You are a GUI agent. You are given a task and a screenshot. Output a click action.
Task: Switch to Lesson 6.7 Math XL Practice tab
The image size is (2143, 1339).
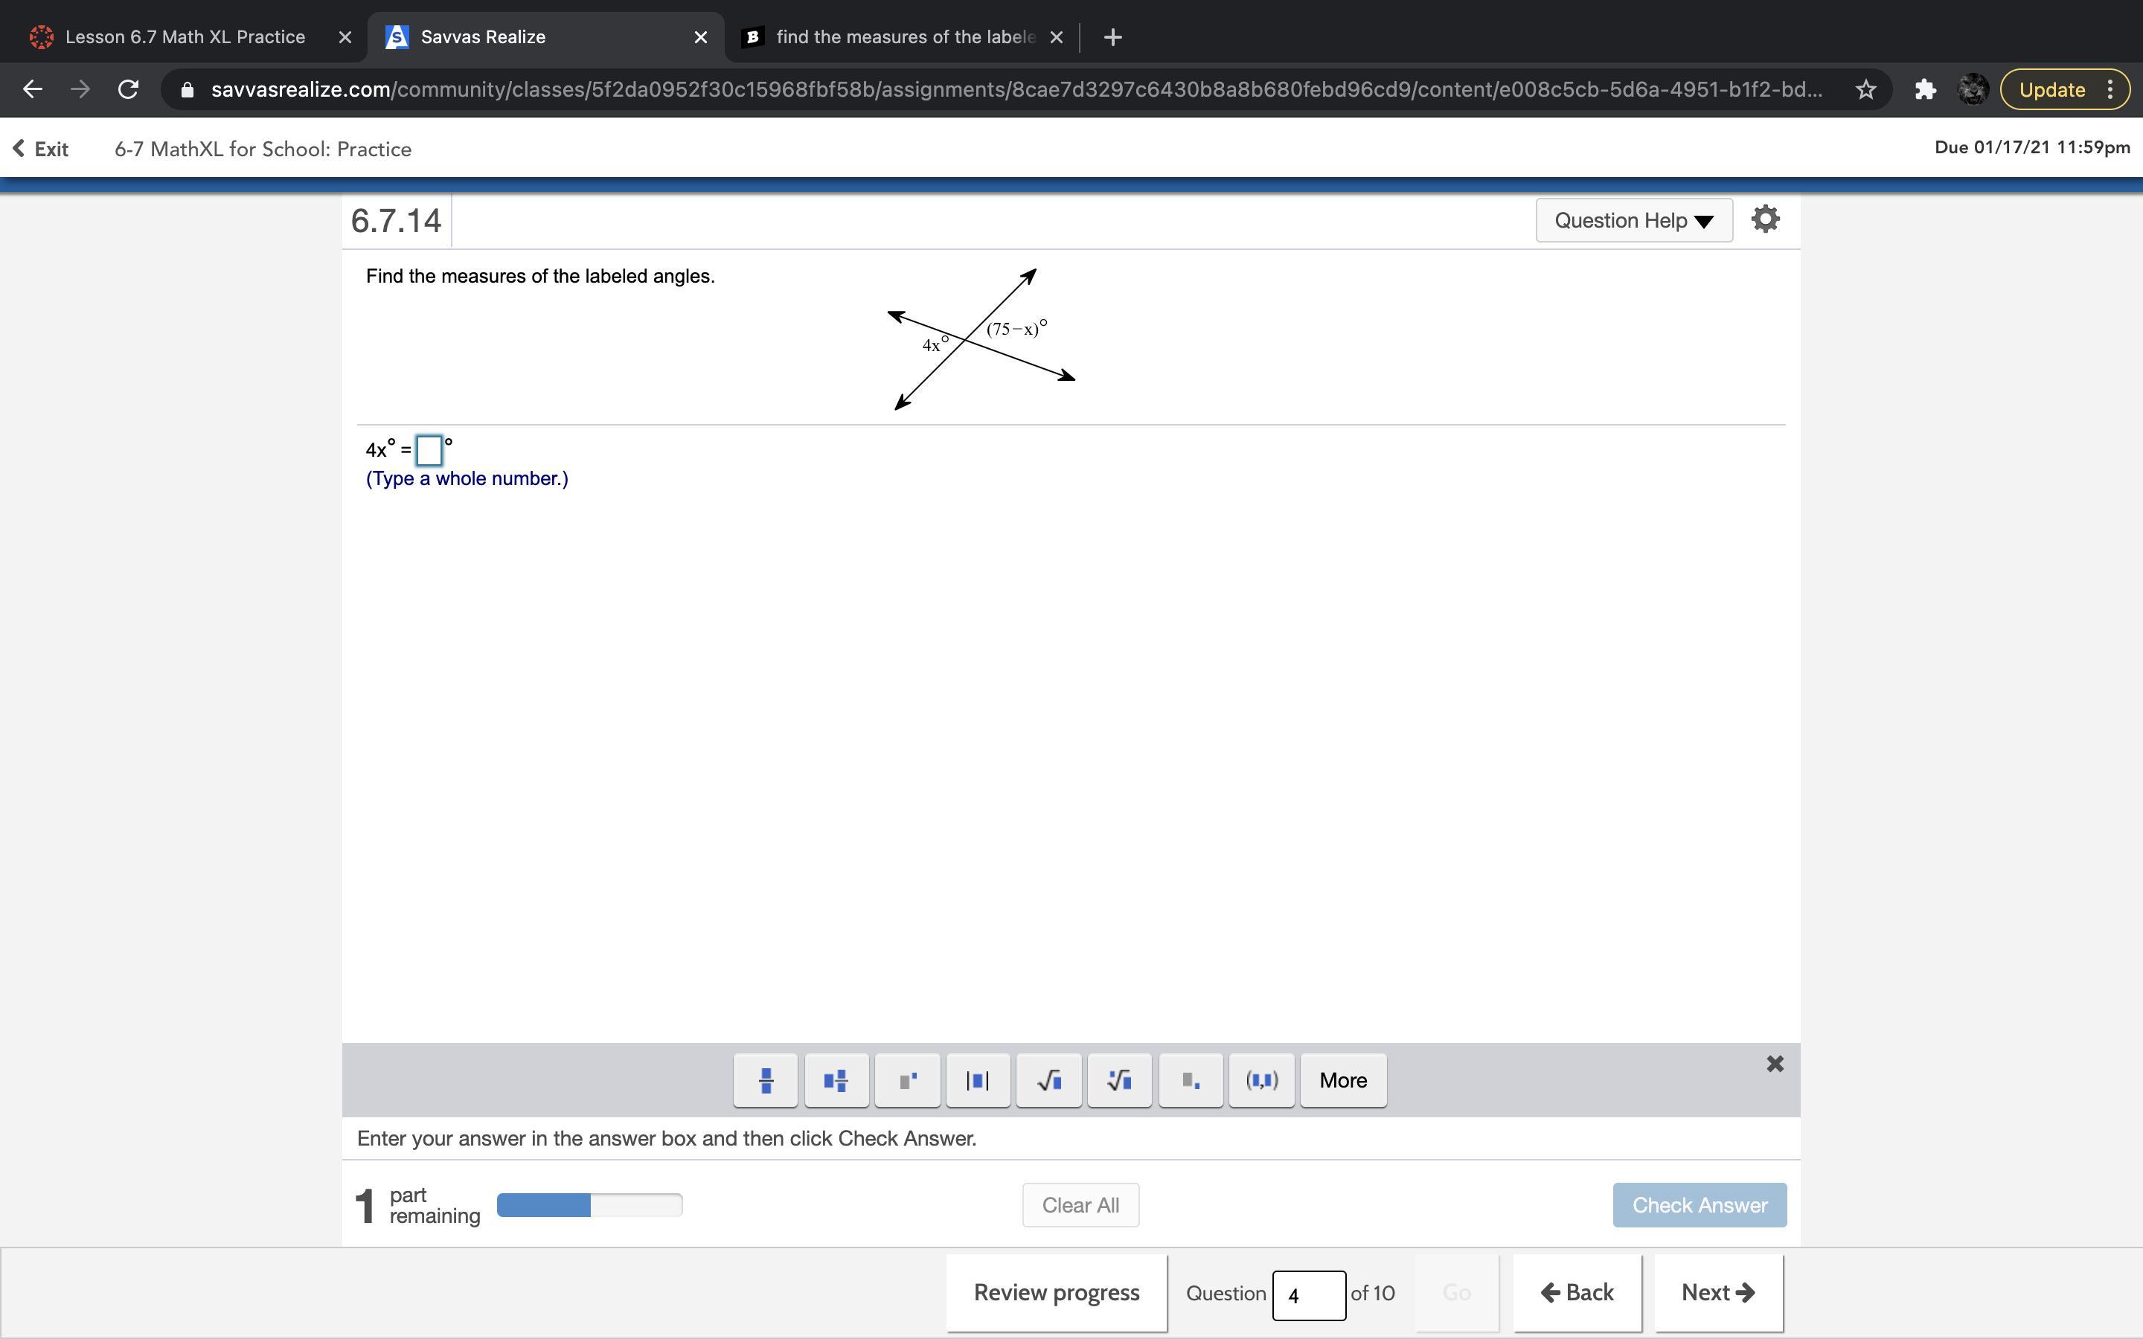[x=185, y=37]
